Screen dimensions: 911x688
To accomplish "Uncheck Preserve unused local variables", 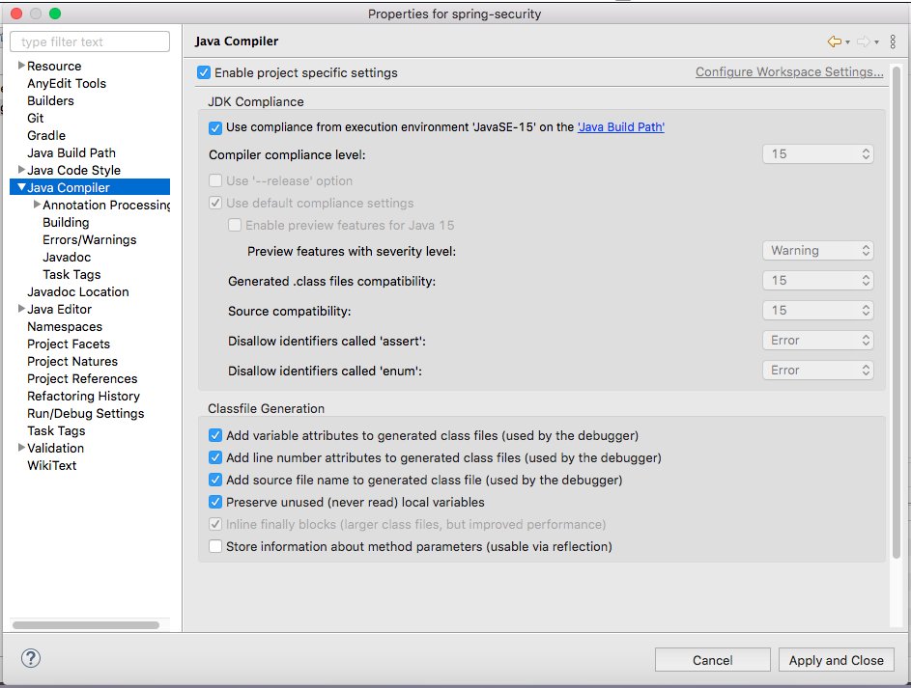I will point(215,502).
